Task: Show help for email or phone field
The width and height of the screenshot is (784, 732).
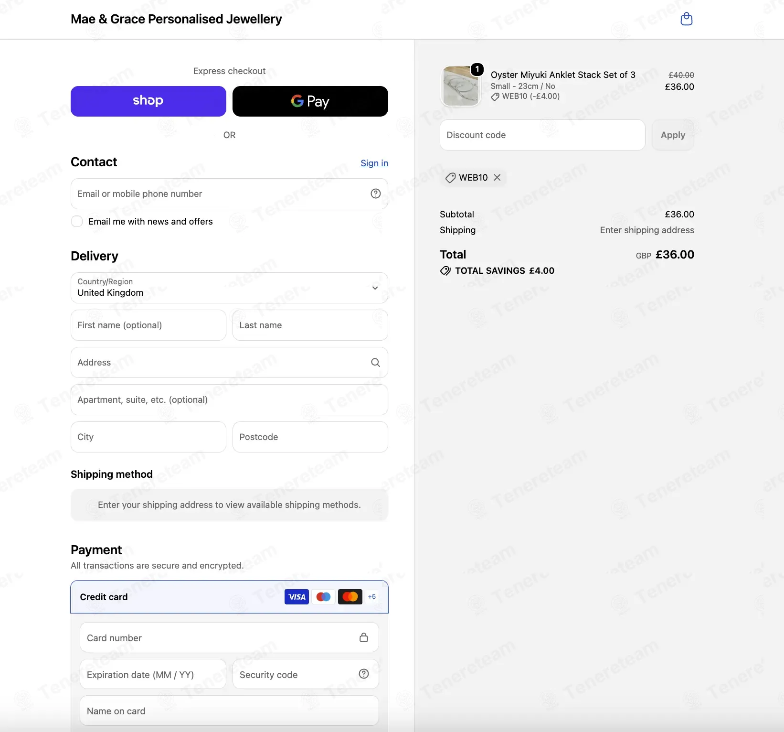Action: [x=376, y=194]
